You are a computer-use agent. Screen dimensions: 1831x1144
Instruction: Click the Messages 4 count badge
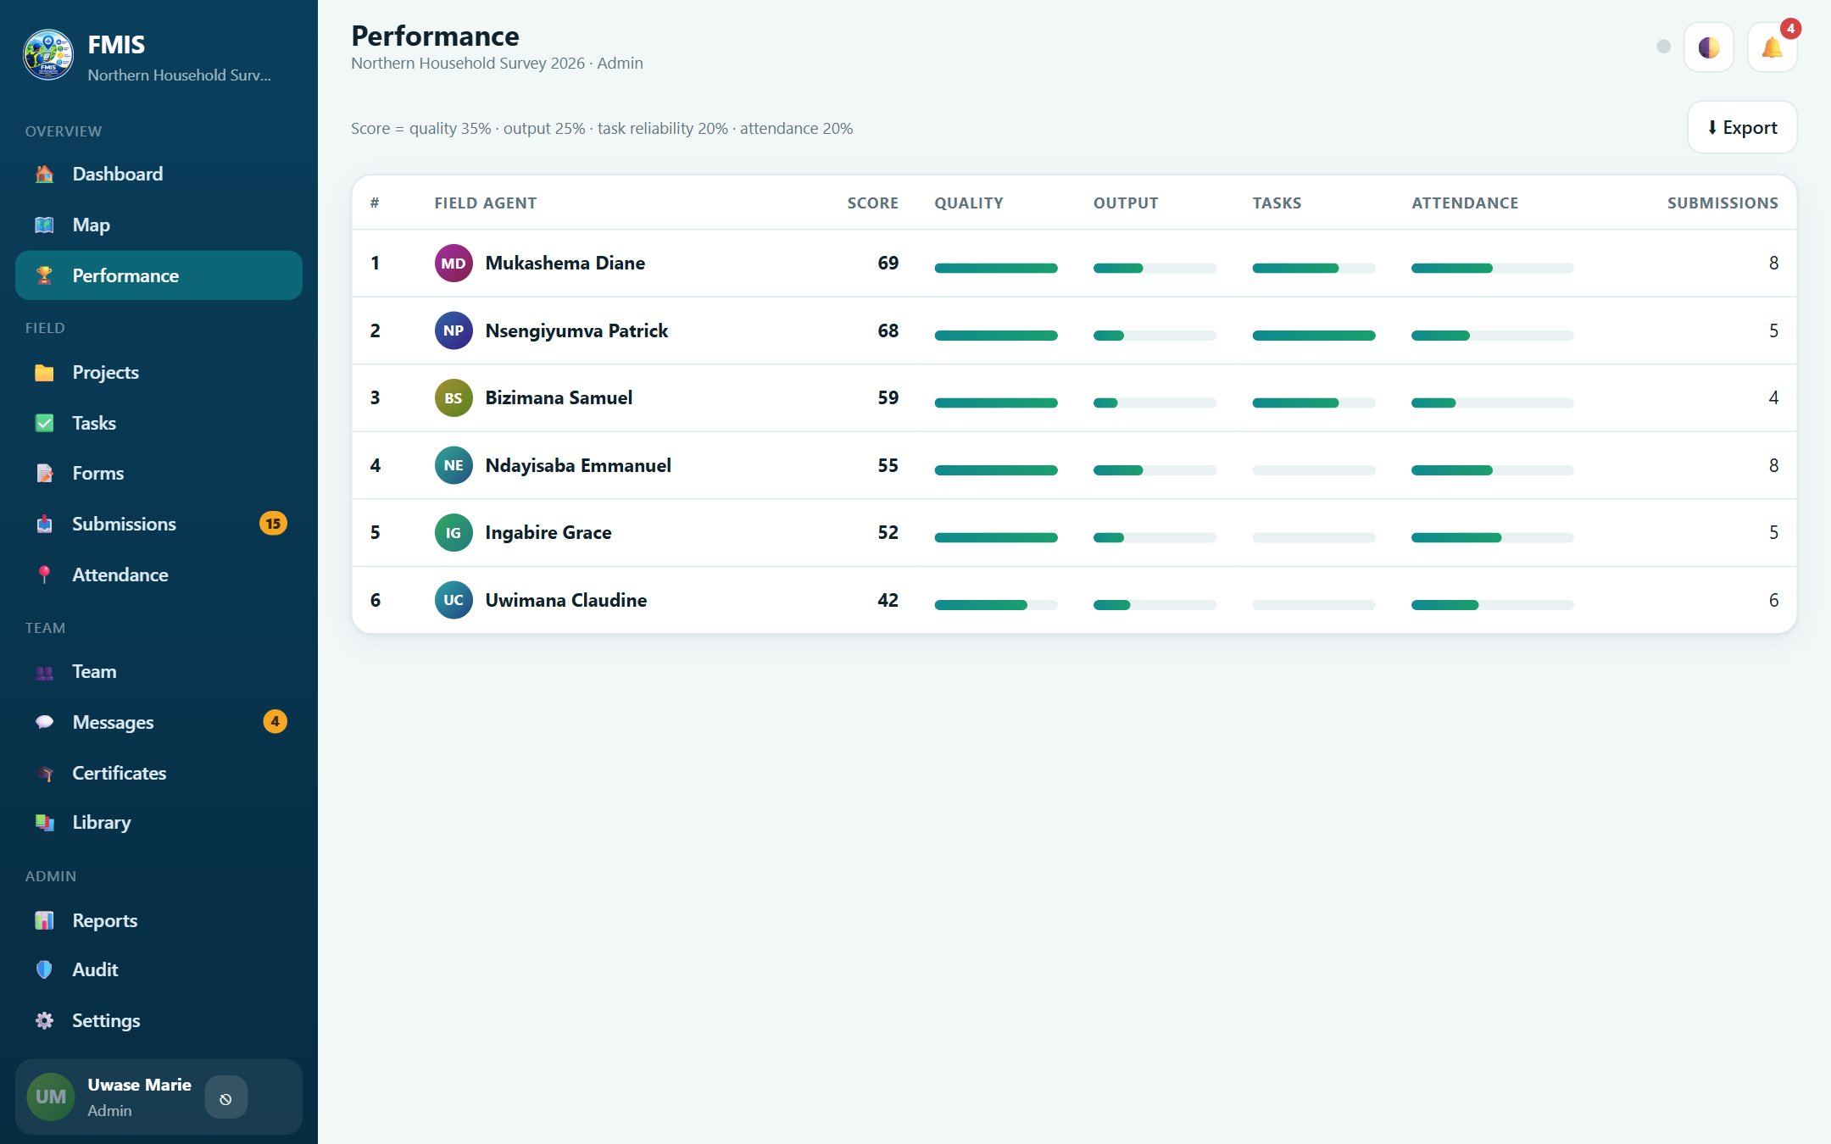pos(275,722)
